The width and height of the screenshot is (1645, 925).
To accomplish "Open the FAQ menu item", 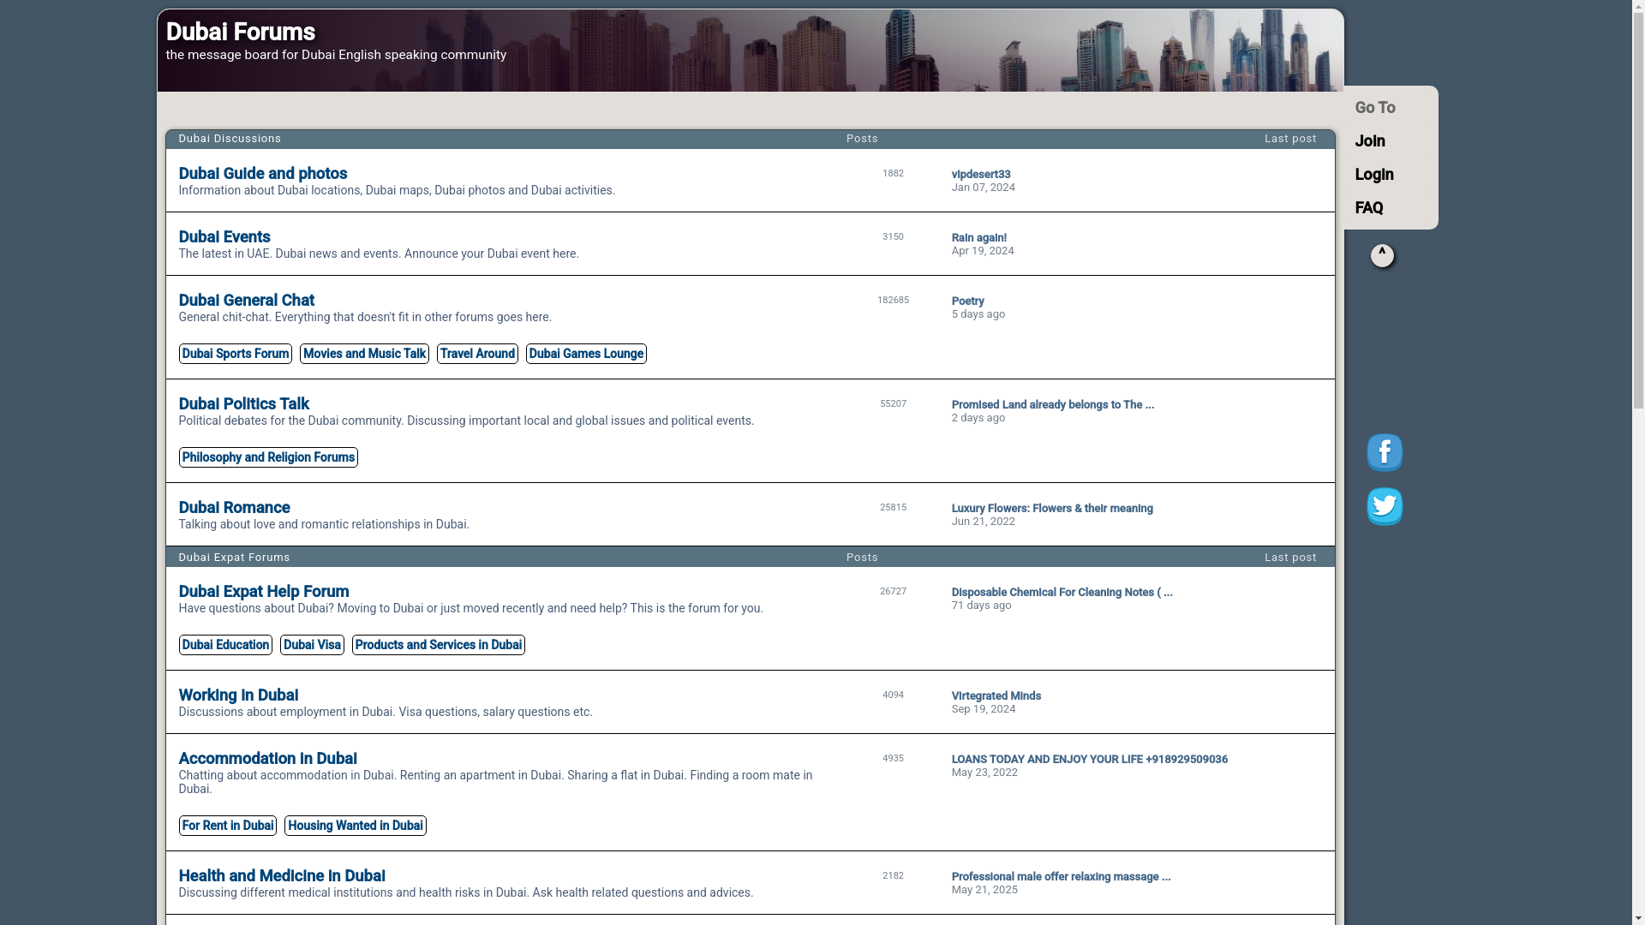I will [1368, 208].
